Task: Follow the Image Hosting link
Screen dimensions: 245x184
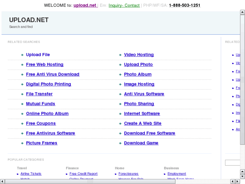Action: pos(139,84)
